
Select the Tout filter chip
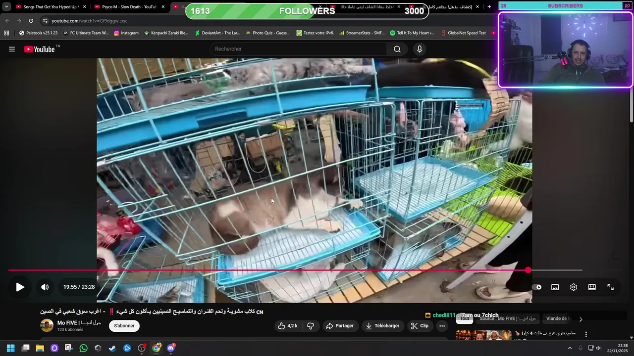pos(465,319)
